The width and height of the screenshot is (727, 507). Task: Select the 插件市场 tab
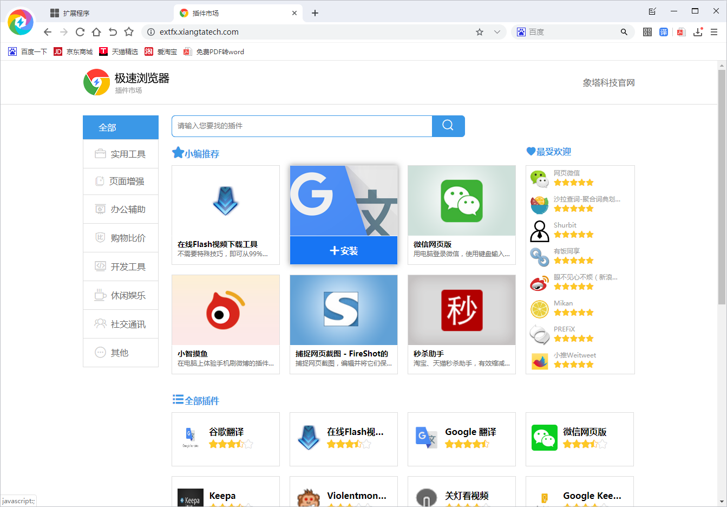[x=238, y=13]
